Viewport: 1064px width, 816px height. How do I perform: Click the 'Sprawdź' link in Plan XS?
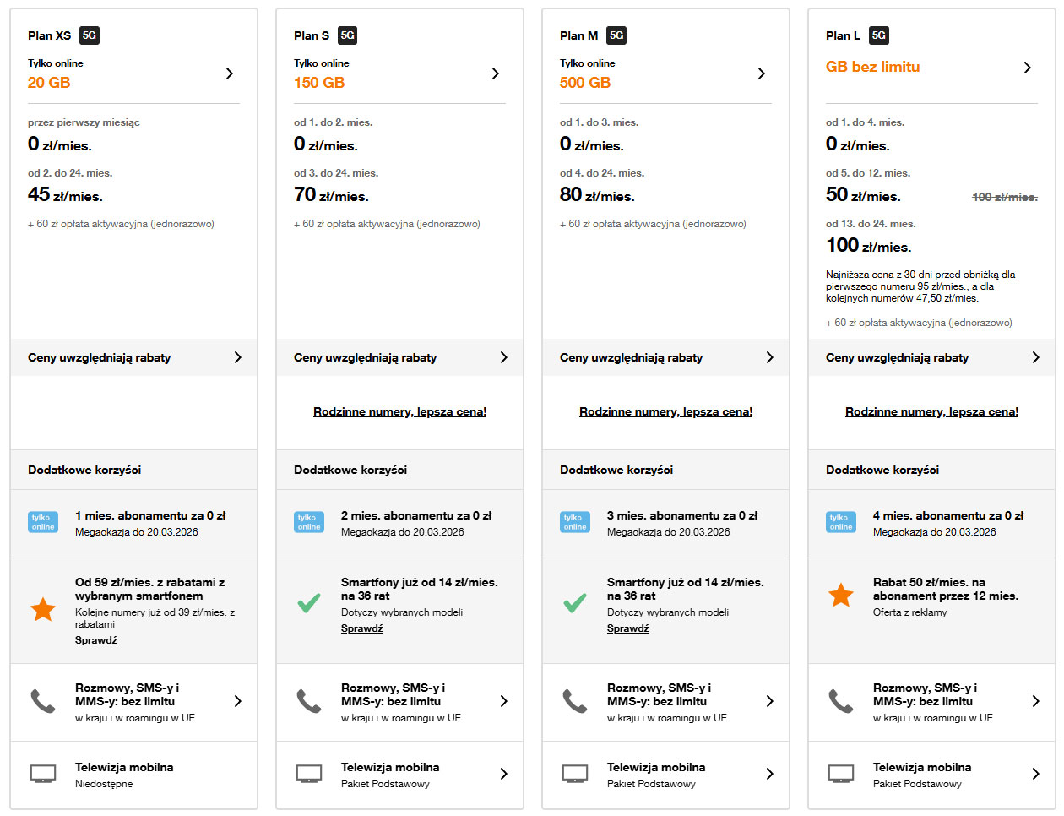(96, 640)
